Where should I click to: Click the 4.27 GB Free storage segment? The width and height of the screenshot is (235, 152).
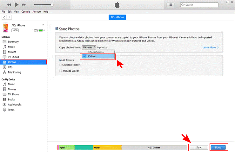[154, 148]
